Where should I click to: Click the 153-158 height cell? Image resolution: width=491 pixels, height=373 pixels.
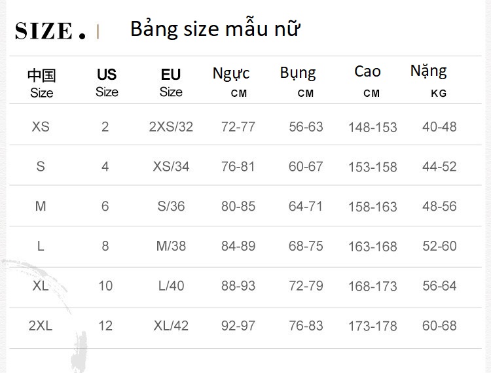[373, 167]
